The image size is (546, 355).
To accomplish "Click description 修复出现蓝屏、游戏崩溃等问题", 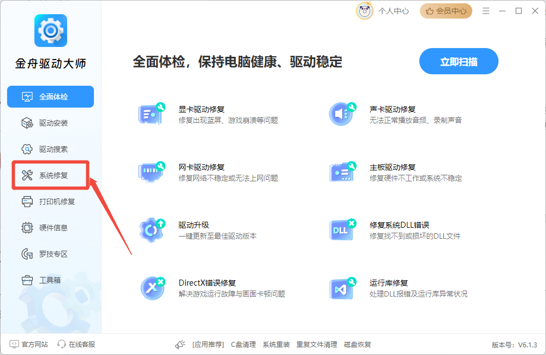I will 228,120.
